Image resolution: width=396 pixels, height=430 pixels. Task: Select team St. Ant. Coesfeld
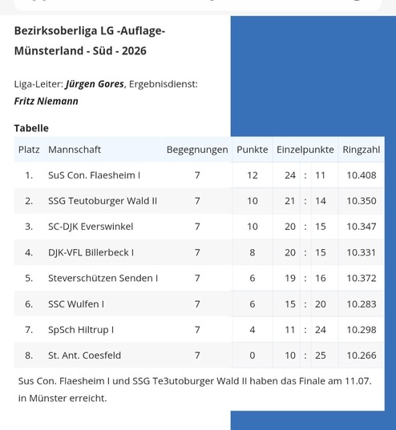tap(85, 356)
